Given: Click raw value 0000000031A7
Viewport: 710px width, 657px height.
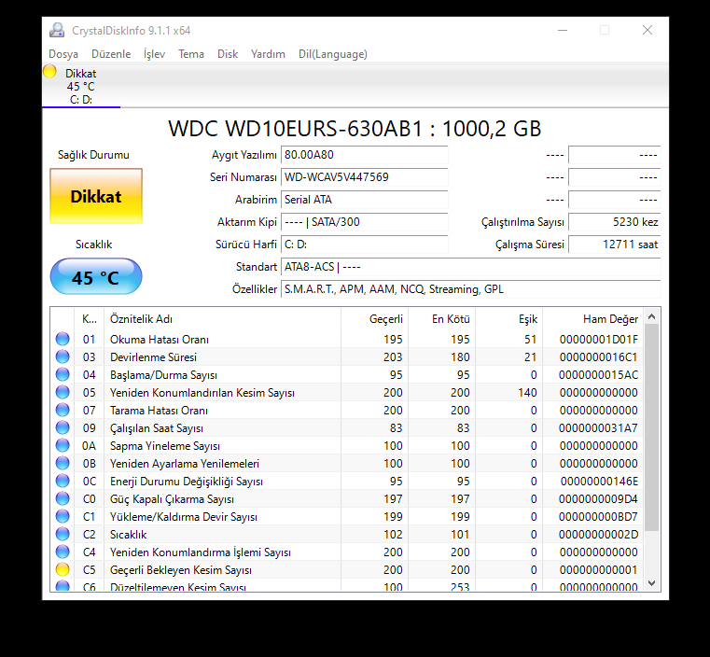Looking at the screenshot, I should point(598,427).
